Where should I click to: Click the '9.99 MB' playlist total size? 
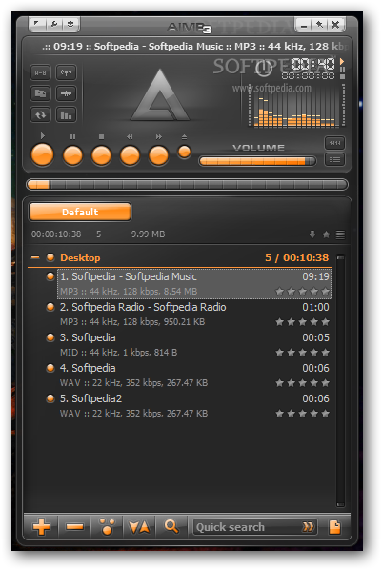[x=148, y=234]
